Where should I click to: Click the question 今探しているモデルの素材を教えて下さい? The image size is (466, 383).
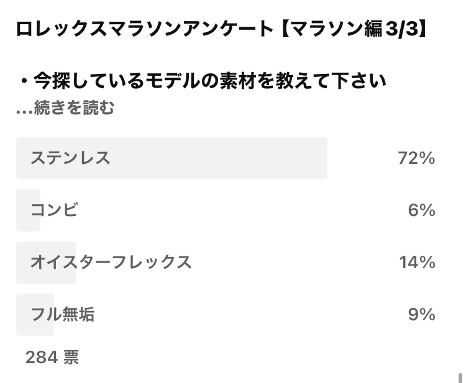(210, 81)
